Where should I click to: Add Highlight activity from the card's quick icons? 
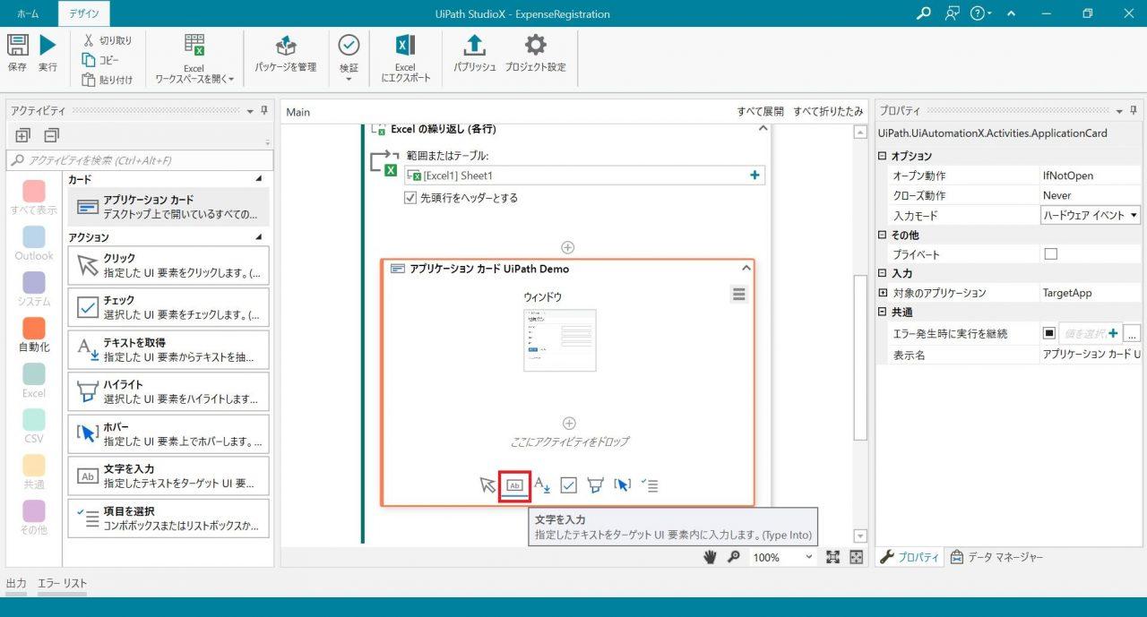point(595,485)
